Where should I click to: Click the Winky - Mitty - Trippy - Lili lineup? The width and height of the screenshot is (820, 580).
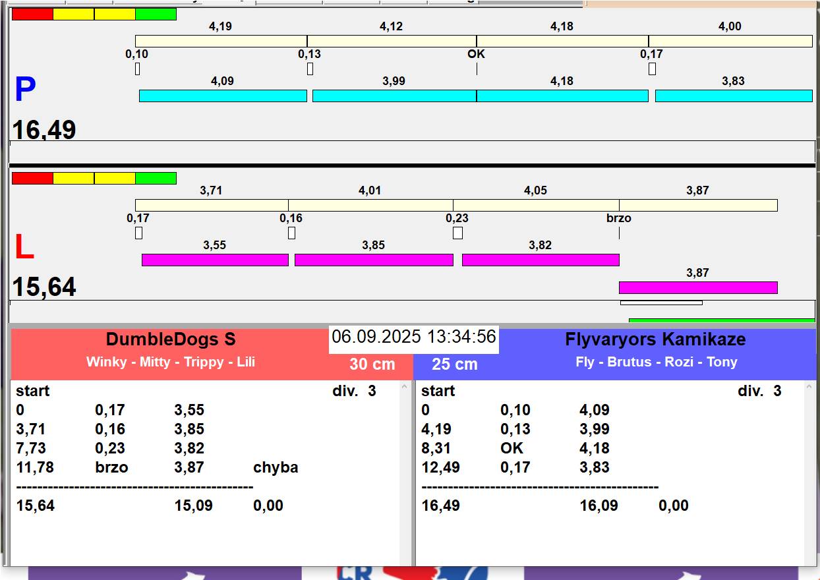coord(171,362)
